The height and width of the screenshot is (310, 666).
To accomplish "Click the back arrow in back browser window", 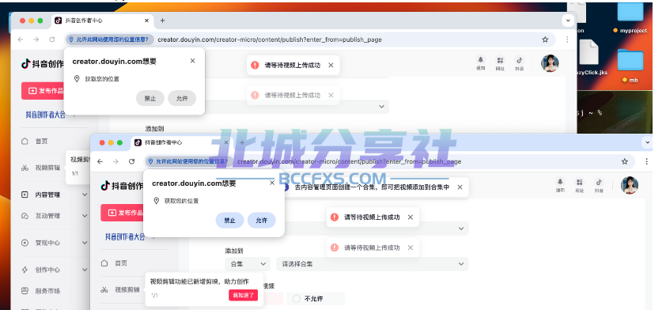I will [x=21, y=40].
